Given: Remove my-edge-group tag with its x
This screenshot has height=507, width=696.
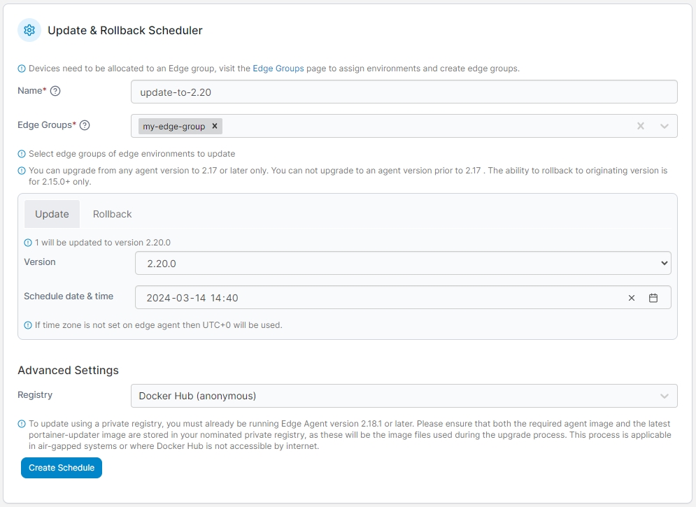Looking at the screenshot, I should tap(214, 126).
